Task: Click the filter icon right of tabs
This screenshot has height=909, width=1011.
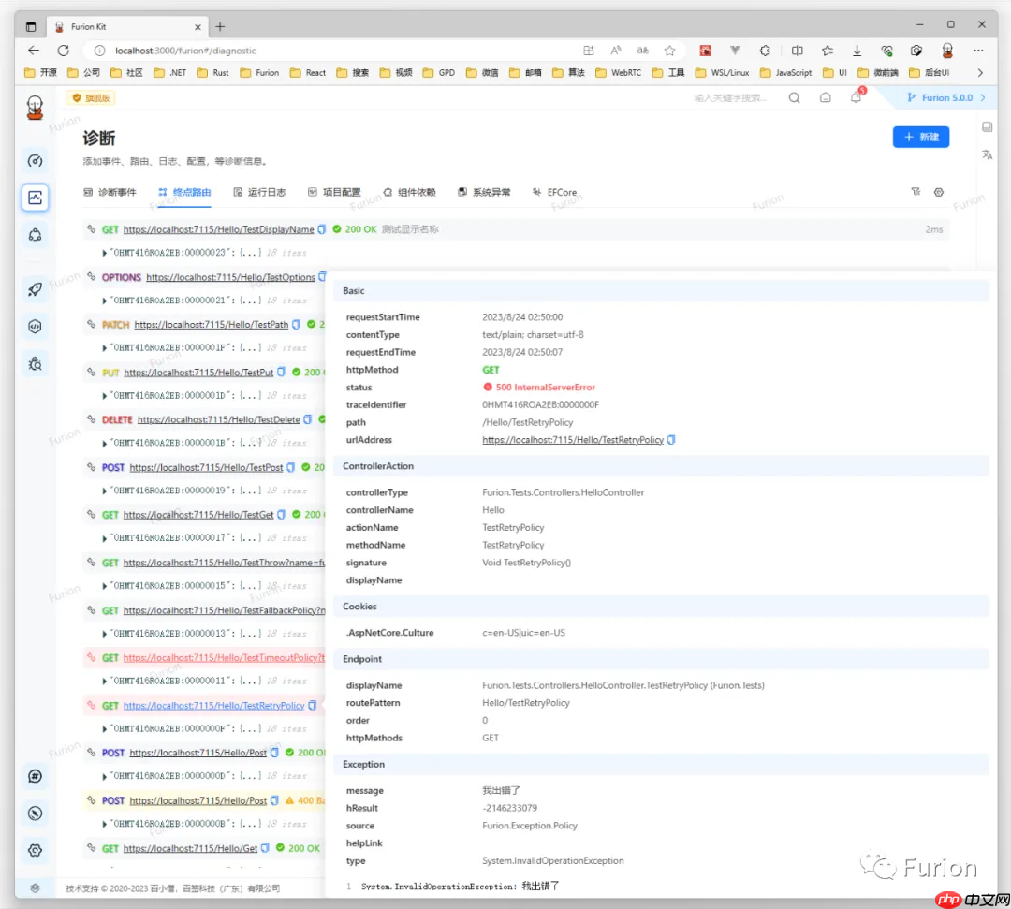Action: [x=916, y=192]
